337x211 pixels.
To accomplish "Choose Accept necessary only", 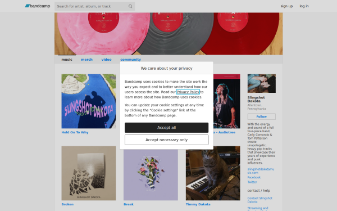I will 167,140.
